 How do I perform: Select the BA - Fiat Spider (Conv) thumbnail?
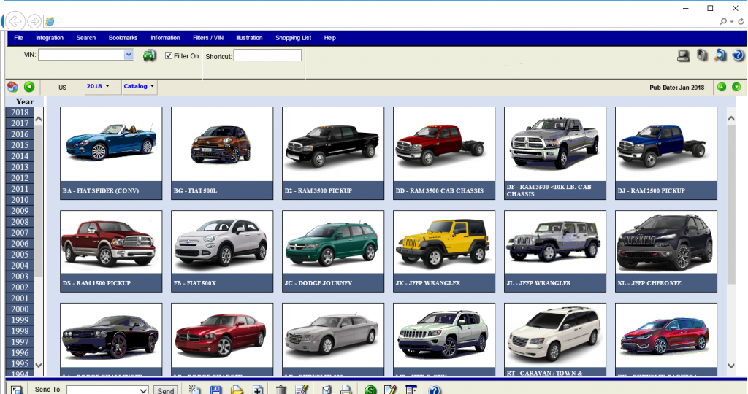coord(111,153)
